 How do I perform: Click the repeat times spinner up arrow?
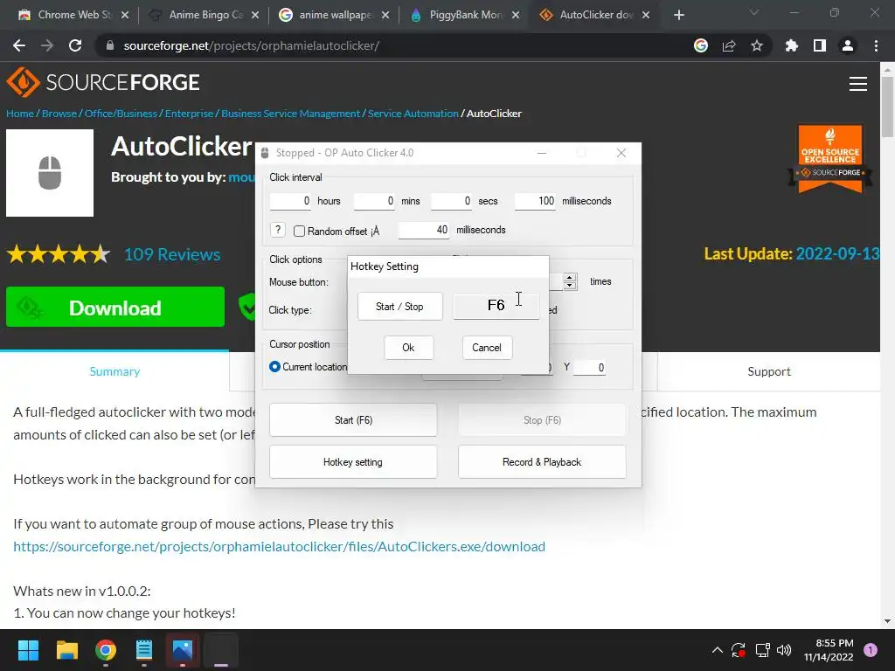click(569, 277)
